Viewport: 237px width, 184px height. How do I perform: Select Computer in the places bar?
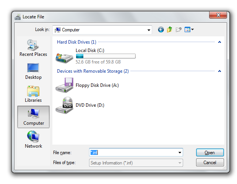point(33,117)
